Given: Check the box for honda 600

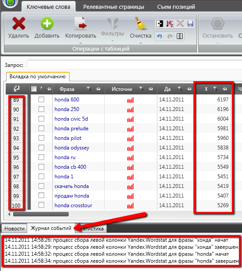Looking at the screenshot, I should click(41, 100).
